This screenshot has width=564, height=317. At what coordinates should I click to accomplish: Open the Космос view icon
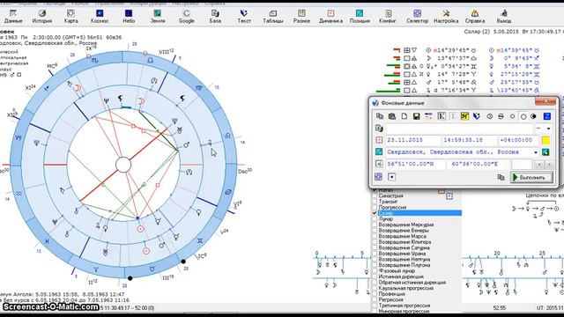pos(100,17)
